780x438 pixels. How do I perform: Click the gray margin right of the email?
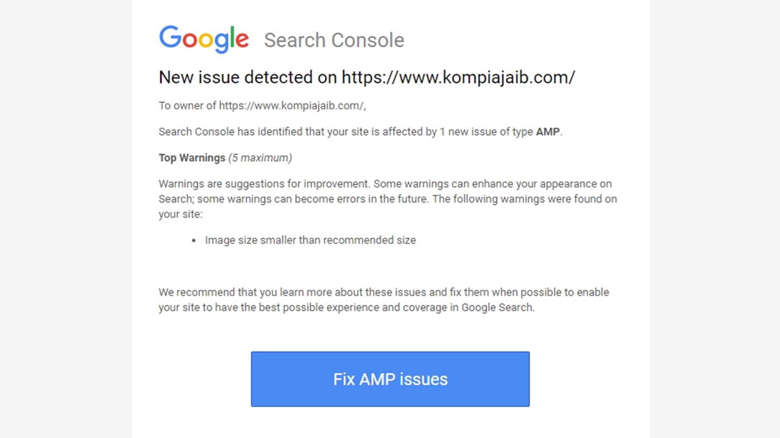pos(715,219)
